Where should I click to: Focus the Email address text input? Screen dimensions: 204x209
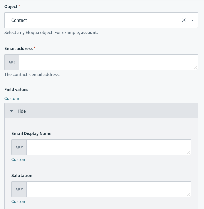[108, 62]
